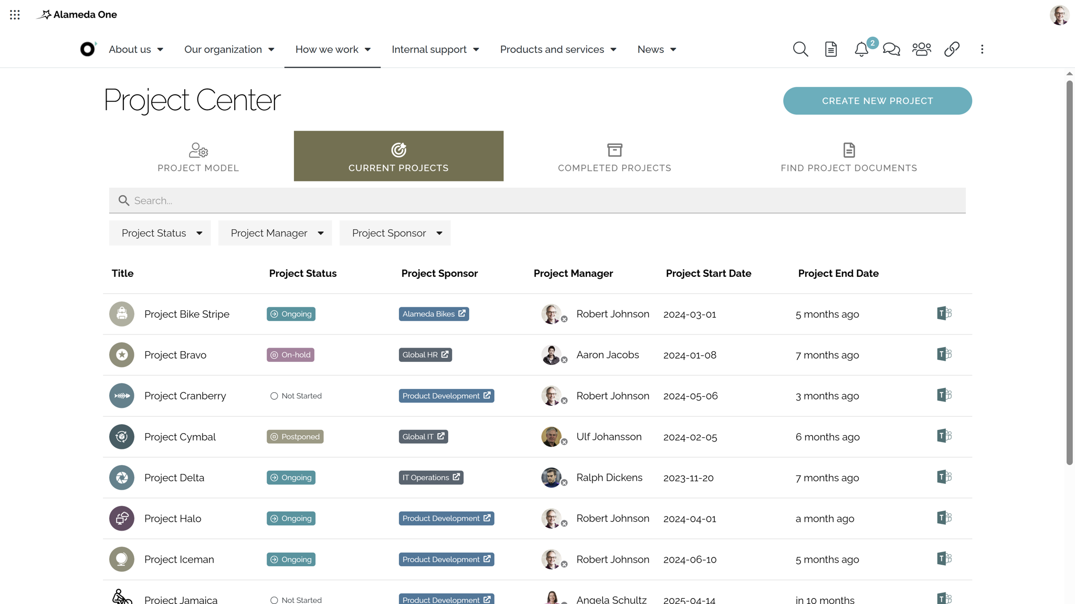1075x604 pixels.
Task: Open the Teams icon for Project Bravo
Action: (x=944, y=354)
